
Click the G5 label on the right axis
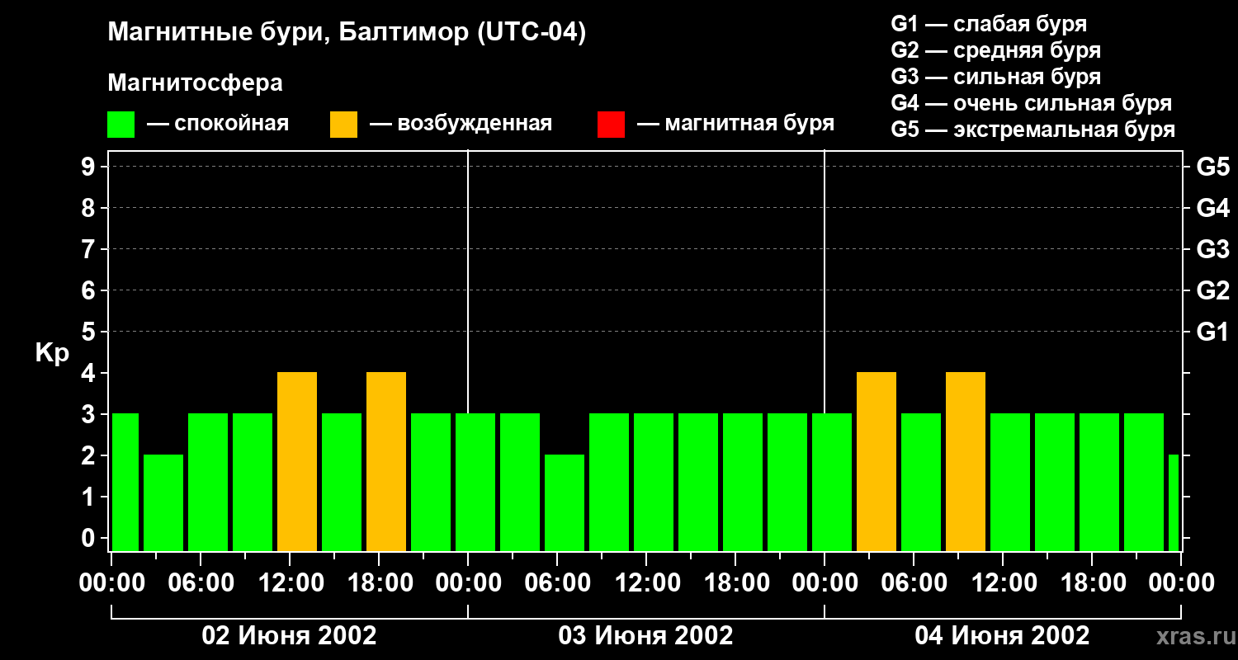(1212, 167)
